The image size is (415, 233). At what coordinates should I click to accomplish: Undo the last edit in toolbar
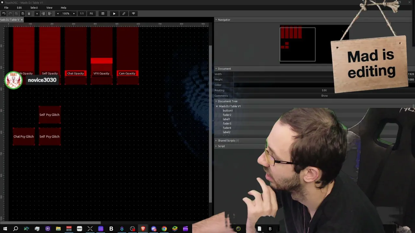coord(4,14)
